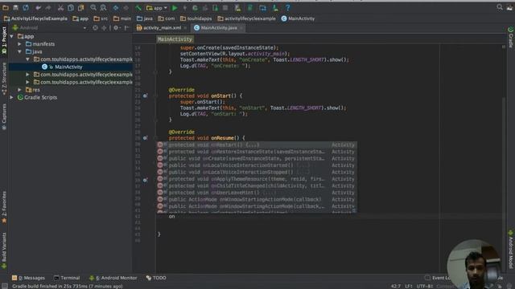Click the Help question mark icon
The image size is (515, 289).
pyautogui.click(x=288, y=7)
